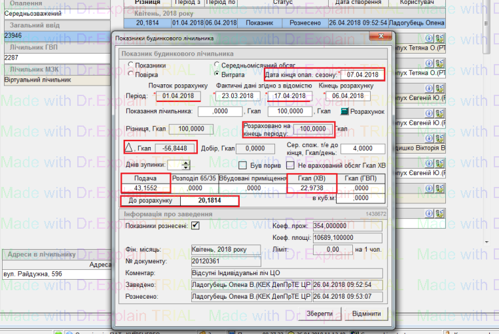Click the topmost table icon in the right list
Viewport: 499px width, 334px height.
(x=438, y=38)
